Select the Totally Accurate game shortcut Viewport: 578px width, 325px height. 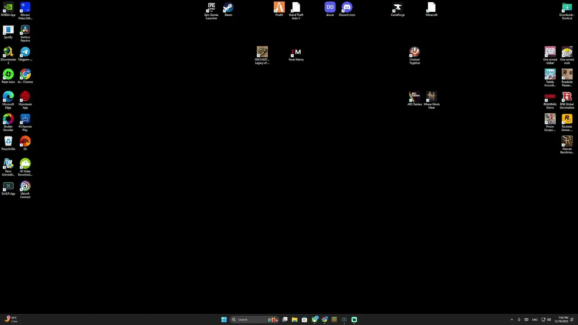550,78
